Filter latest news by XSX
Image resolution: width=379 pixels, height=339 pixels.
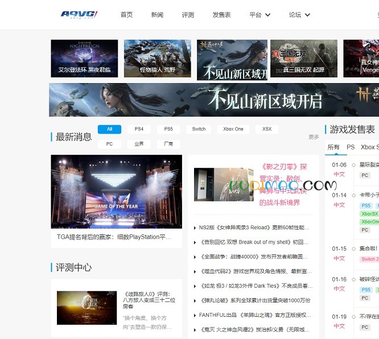pos(267,129)
